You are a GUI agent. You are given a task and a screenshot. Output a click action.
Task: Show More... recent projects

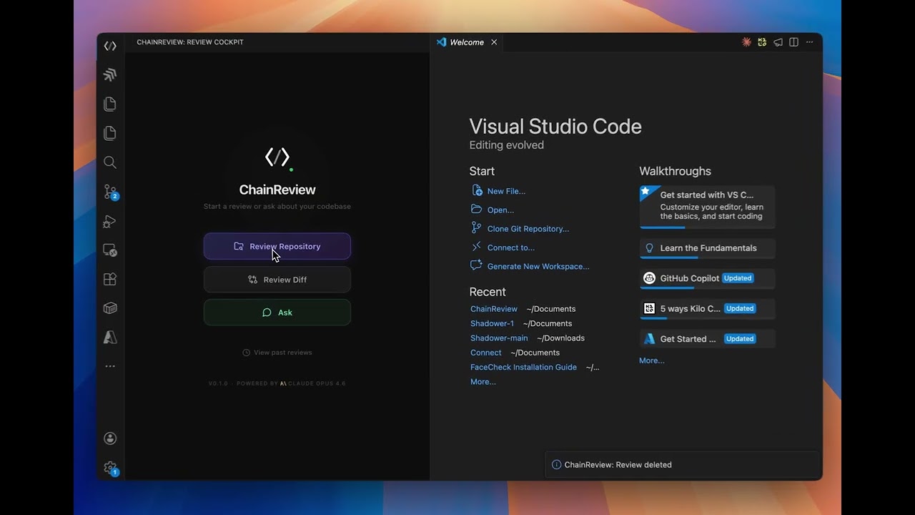[483, 382]
